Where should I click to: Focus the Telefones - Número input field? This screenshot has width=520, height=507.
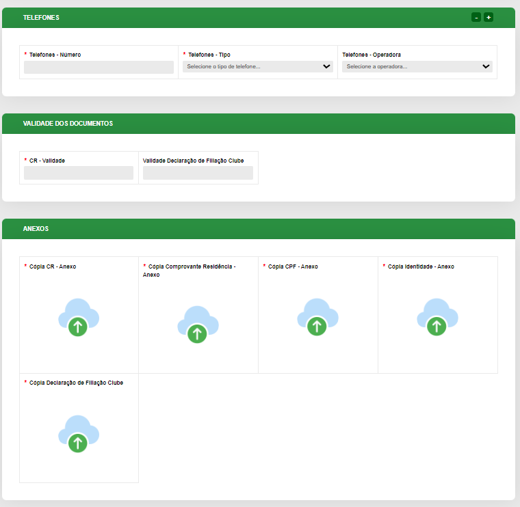coord(99,67)
